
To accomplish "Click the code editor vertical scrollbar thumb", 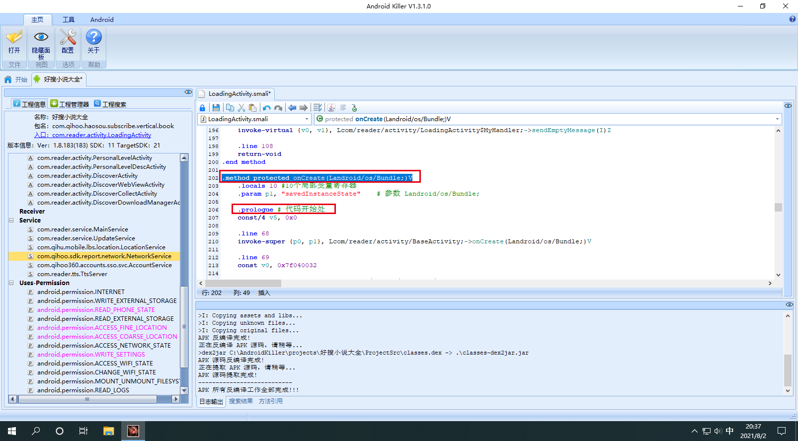I will pyautogui.click(x=778, y=207).
